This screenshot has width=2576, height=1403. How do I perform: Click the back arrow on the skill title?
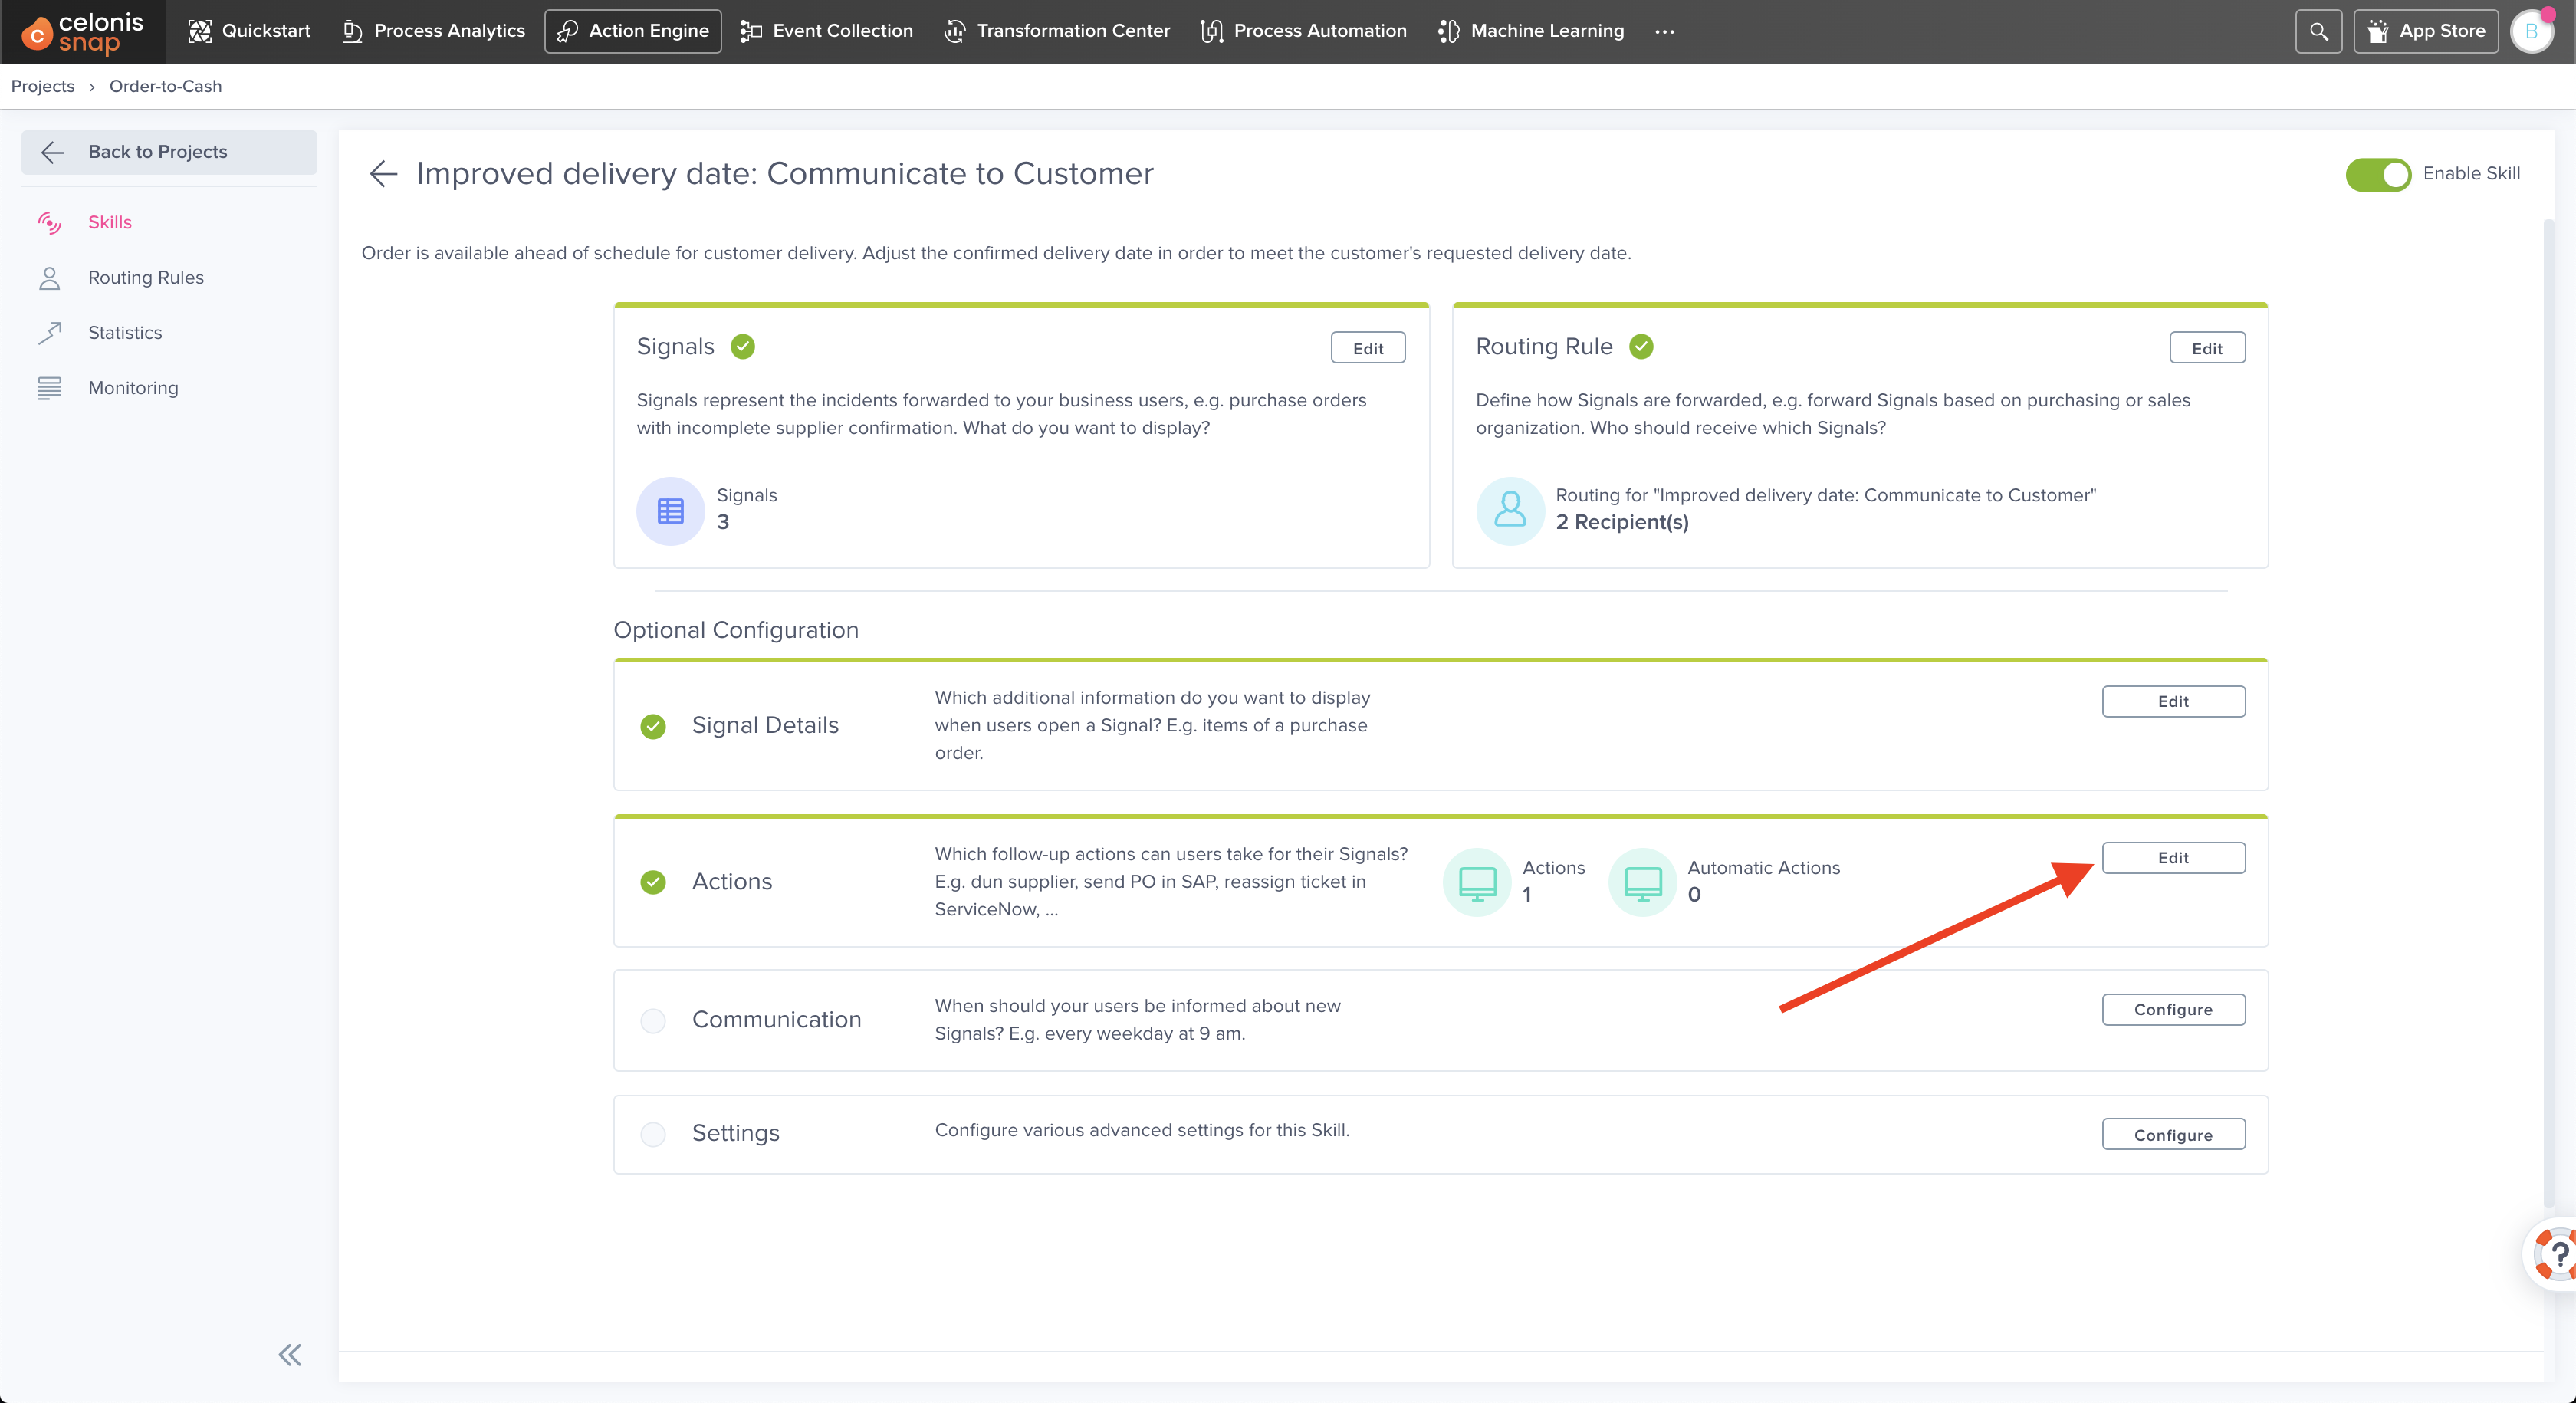pyautogui.click(x=383, y=172)
